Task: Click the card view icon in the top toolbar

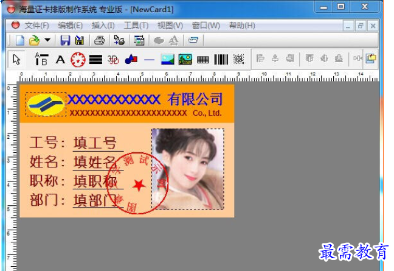Action: (x=193, y=40)
